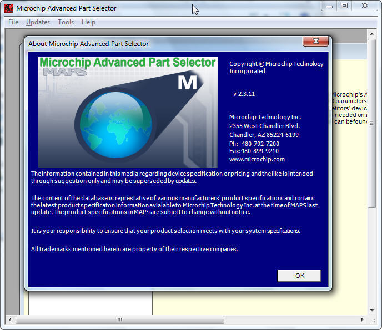This screenshot has height=330, width=382.
Task: Maximize the main application window
Action: coord(344,6)
